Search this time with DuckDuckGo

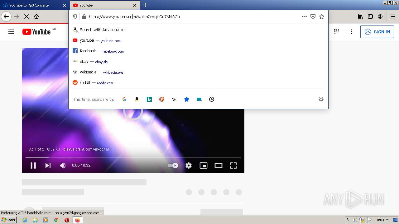point(162,99)
